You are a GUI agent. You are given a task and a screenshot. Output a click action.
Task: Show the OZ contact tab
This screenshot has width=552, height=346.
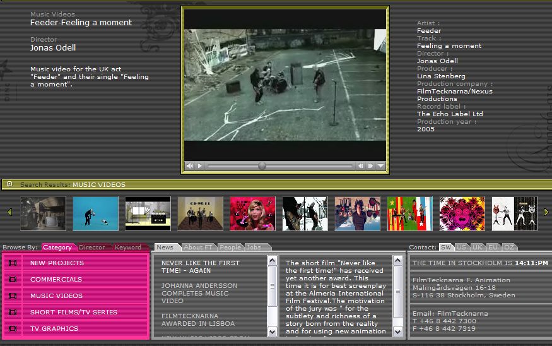509,248
